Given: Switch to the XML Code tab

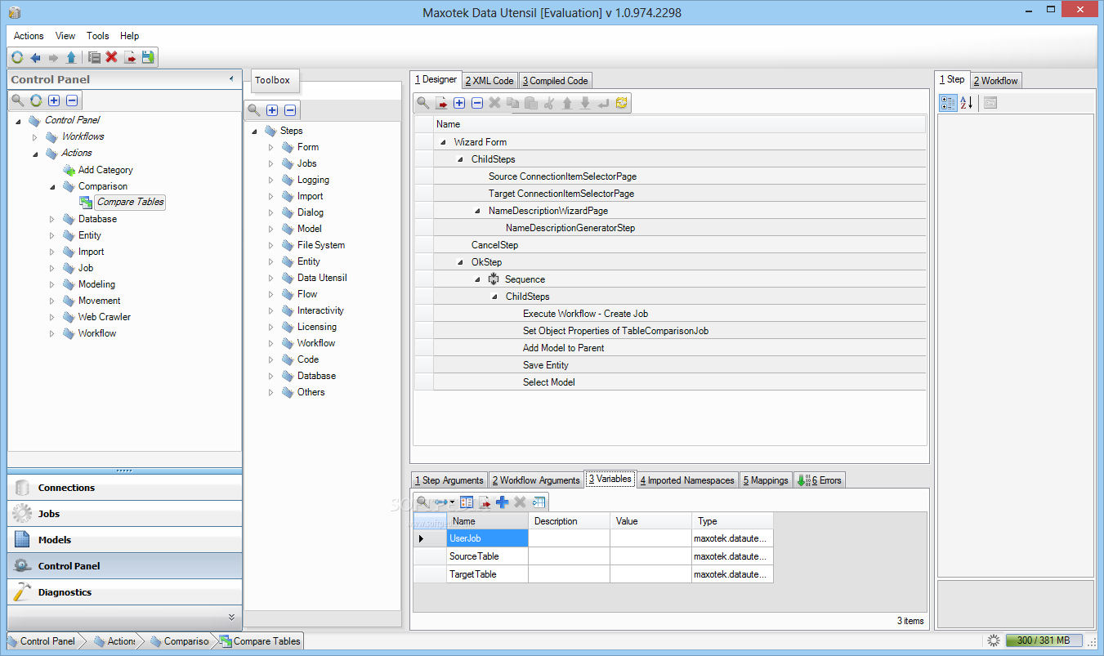Looking at the screenshot, I should point(489,81).
